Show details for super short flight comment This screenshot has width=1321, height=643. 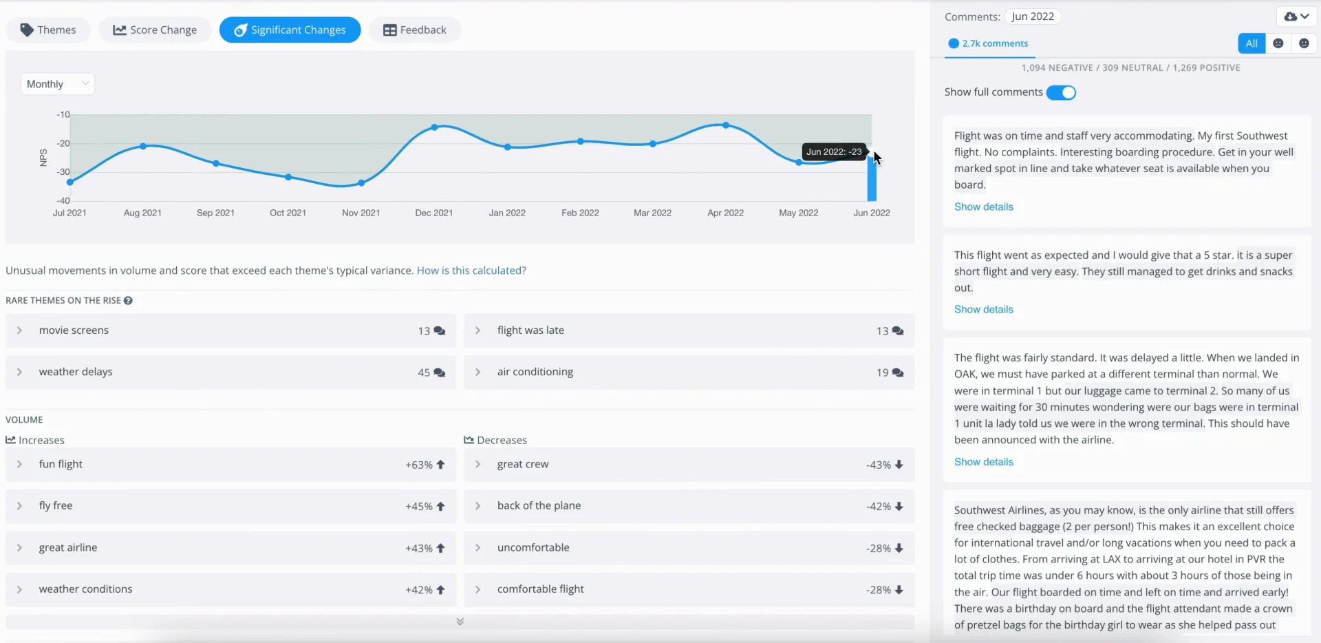[984, 309]
